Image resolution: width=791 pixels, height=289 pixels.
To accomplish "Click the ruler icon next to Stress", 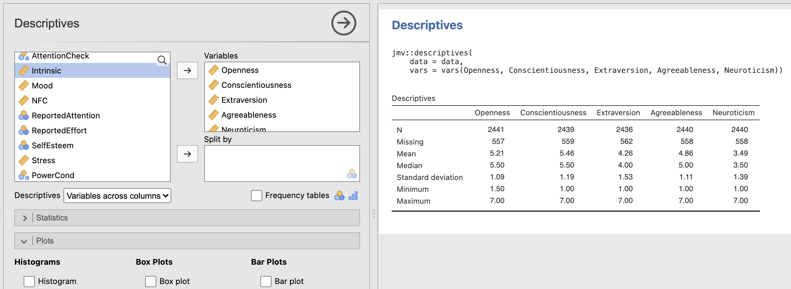I will point(24,160).
